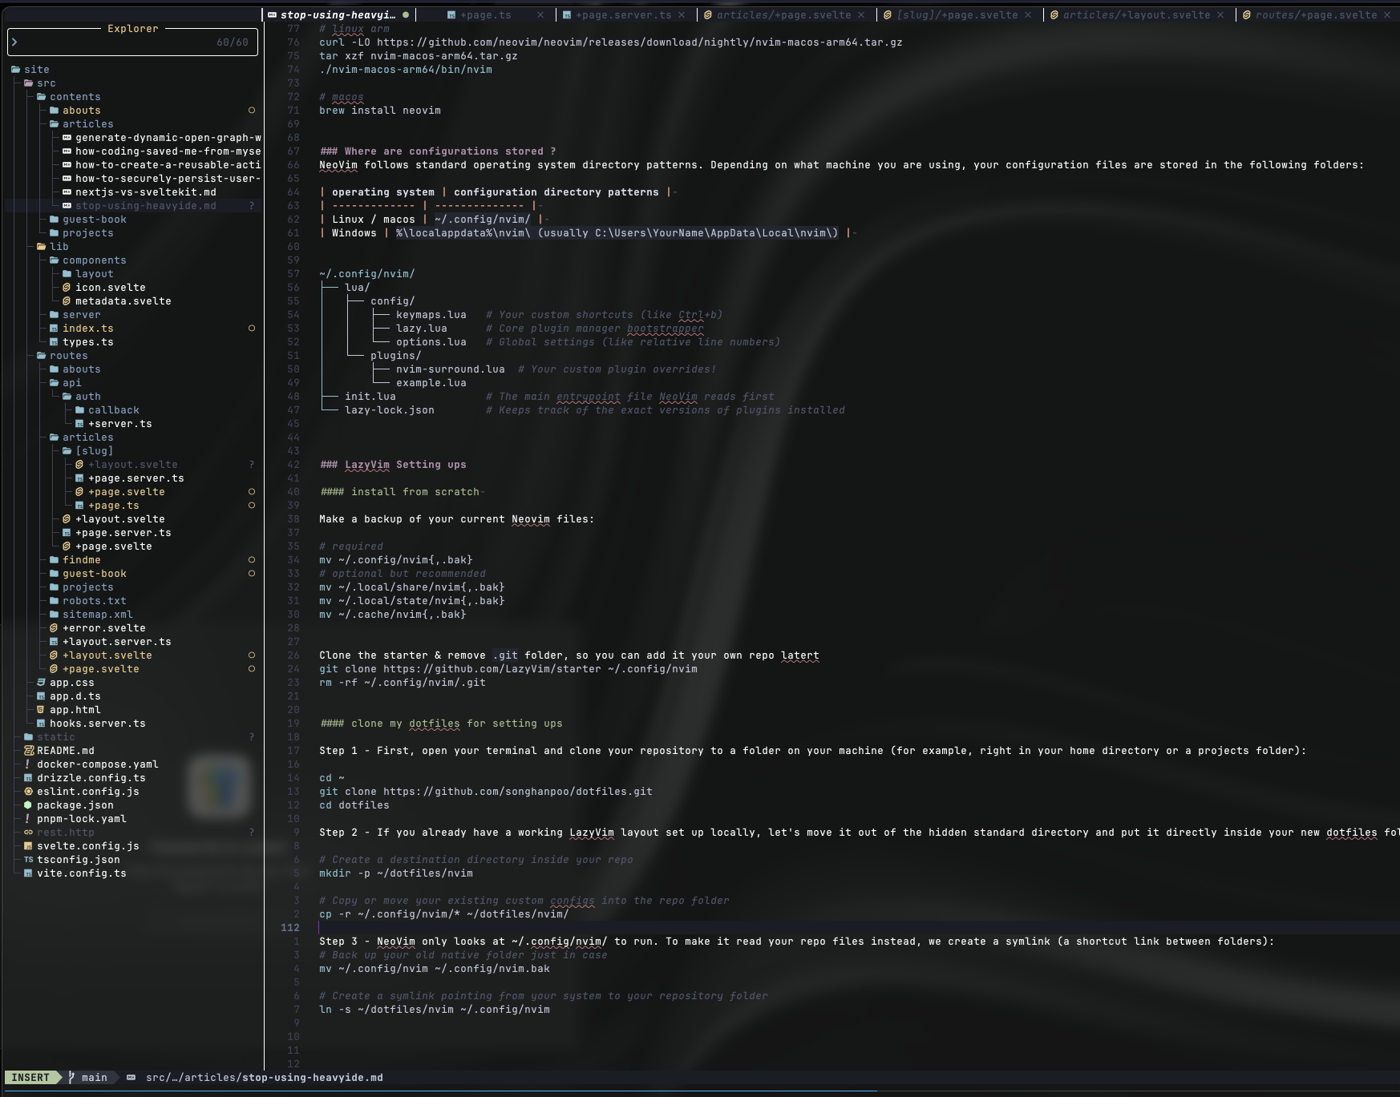Image resolution: width=1400 pixels, height=1097 pixels.
Task: Select the articles/+layout.svelte tab
Action: (1130, 14)
